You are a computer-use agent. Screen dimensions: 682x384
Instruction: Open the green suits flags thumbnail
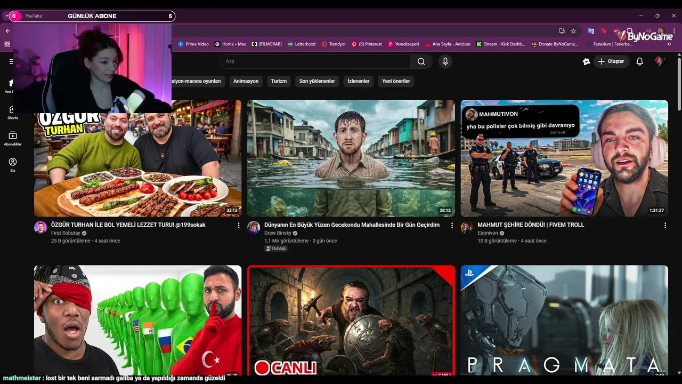point(137,321)
